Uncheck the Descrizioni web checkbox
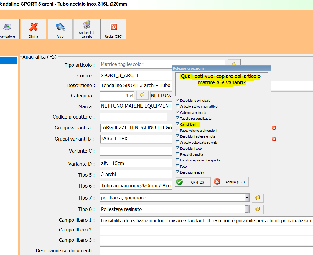 [177, 149]
